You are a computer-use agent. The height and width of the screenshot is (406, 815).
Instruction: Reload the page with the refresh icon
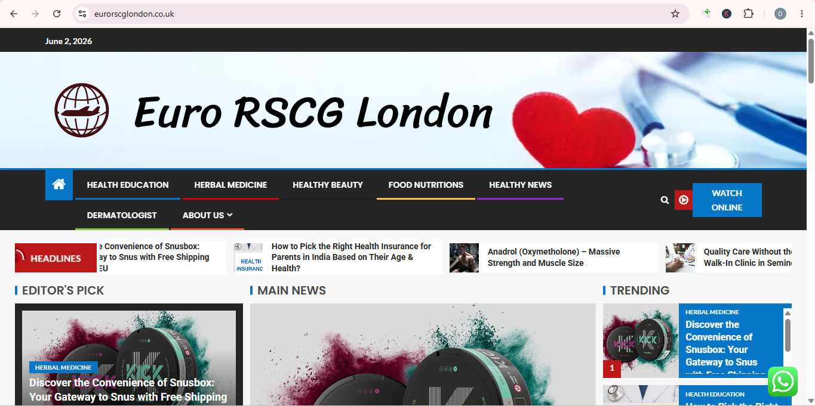point(57,14)
